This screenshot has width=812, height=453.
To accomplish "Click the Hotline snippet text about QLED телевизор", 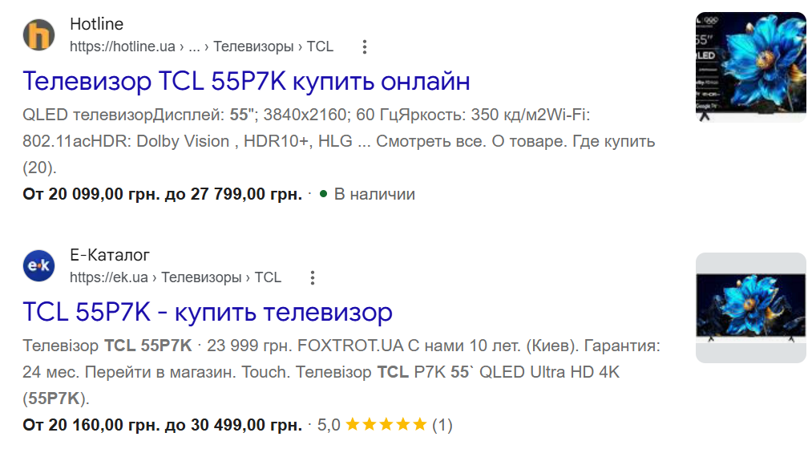I will coord(339,141).
